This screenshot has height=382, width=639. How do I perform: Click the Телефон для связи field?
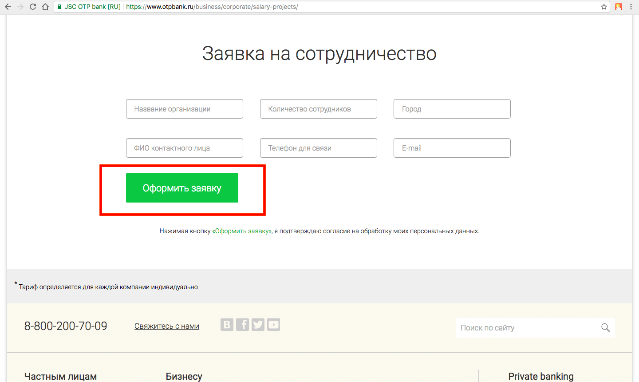point(318,148)
